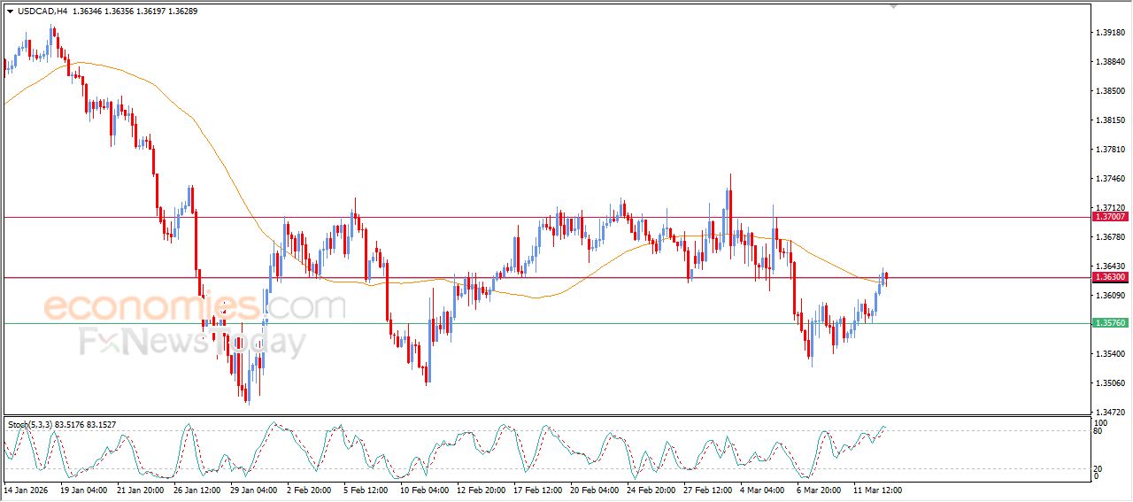Select the USDCAD,H4 symbol title text
This screenshot has height=502, width=1133.
(x=42, y=11)
